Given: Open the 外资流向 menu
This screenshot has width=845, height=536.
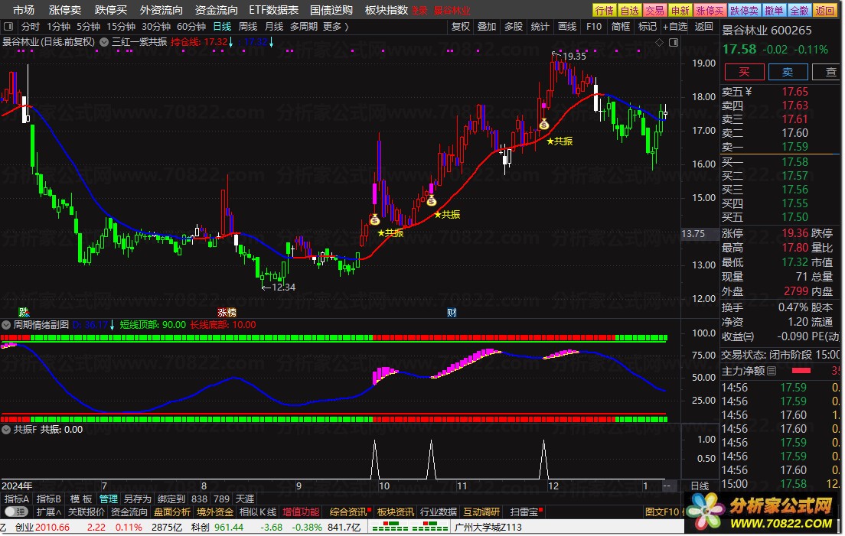Looking at the screenshot, I should pos(161,10).
